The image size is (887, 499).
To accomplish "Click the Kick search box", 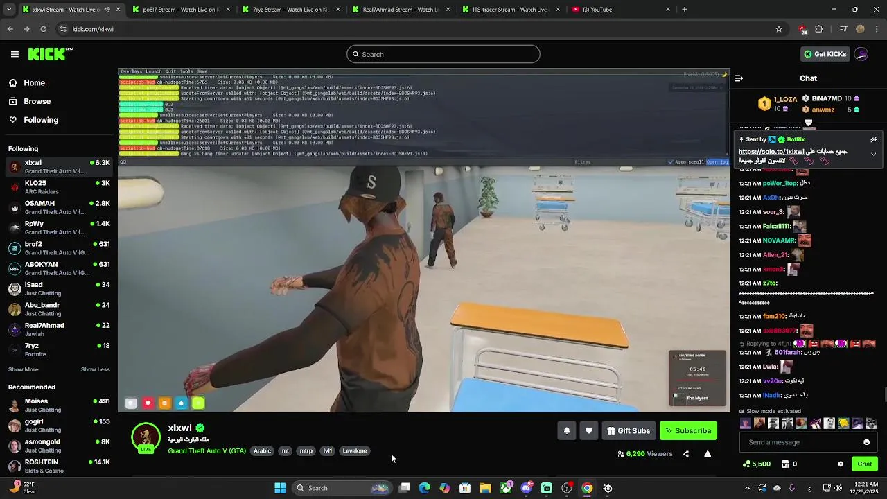I will click(x=443, y=54).
